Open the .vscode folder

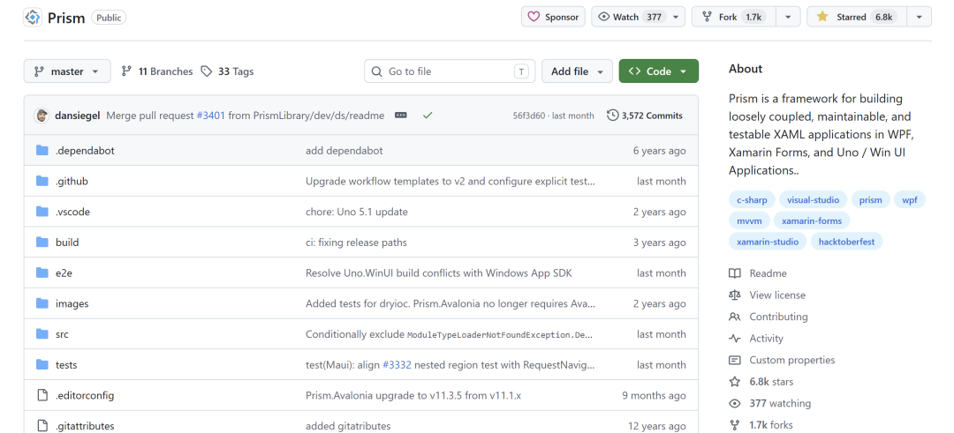(x=73, y=212)
